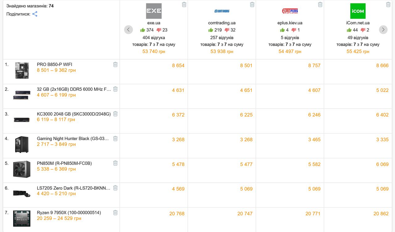Screen dimensions: 395x232
Task: Delete PRO B850-P WIFI from the list
Action: tap(115, 64)
